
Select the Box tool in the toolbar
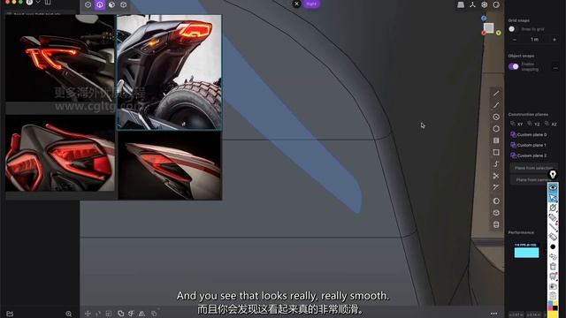496,213
